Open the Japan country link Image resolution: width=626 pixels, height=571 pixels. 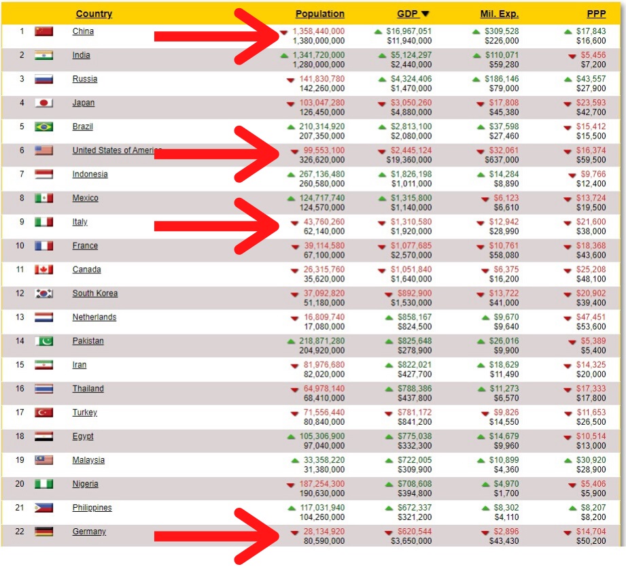click(84, 103)
